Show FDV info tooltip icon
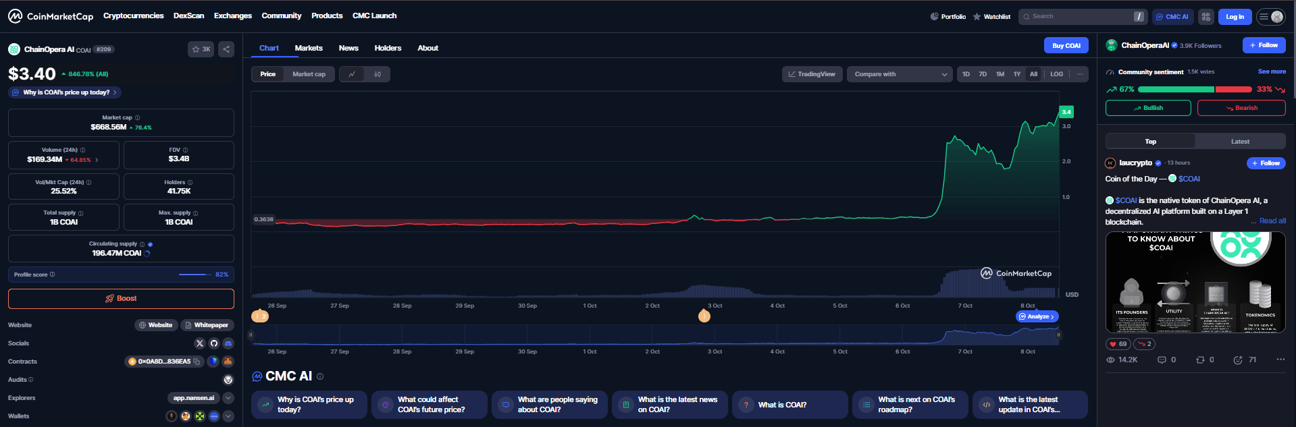Viewport: 1296px width, 427px height. [x=185, y=150]
